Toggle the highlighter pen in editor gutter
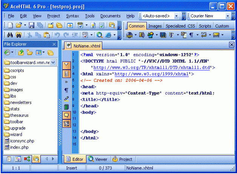Image resolution: width=237 pixels, height=174 pixels. click(x=66, y=99)
